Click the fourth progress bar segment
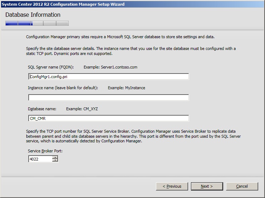 50,24
